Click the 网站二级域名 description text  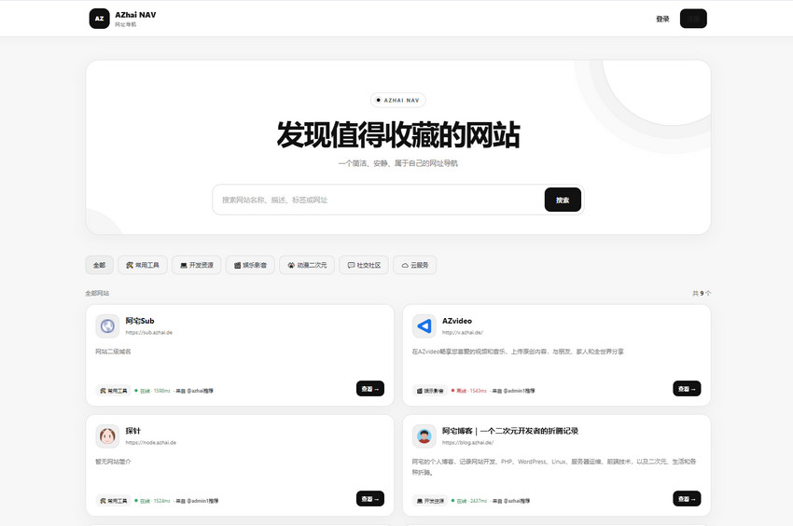click(x=113, y=352)
